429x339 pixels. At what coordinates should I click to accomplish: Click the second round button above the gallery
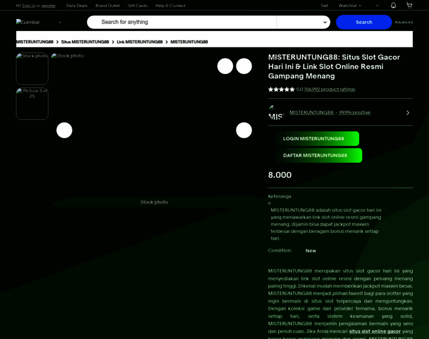[244, 66]
